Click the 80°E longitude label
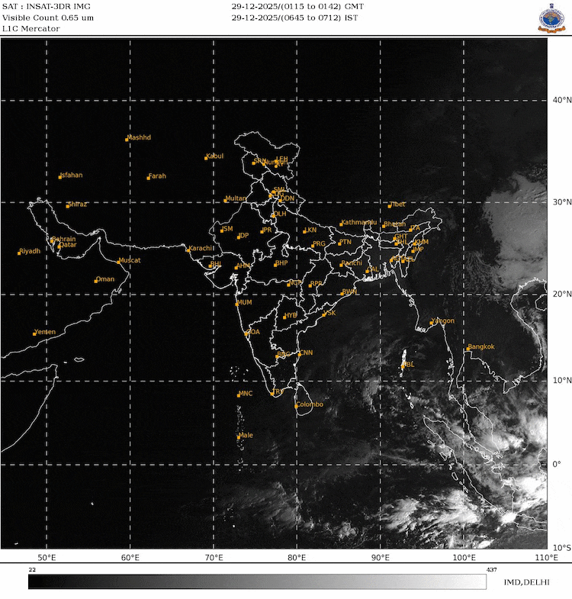This screenshot has height=599, width=572. [x=297, y=559]
